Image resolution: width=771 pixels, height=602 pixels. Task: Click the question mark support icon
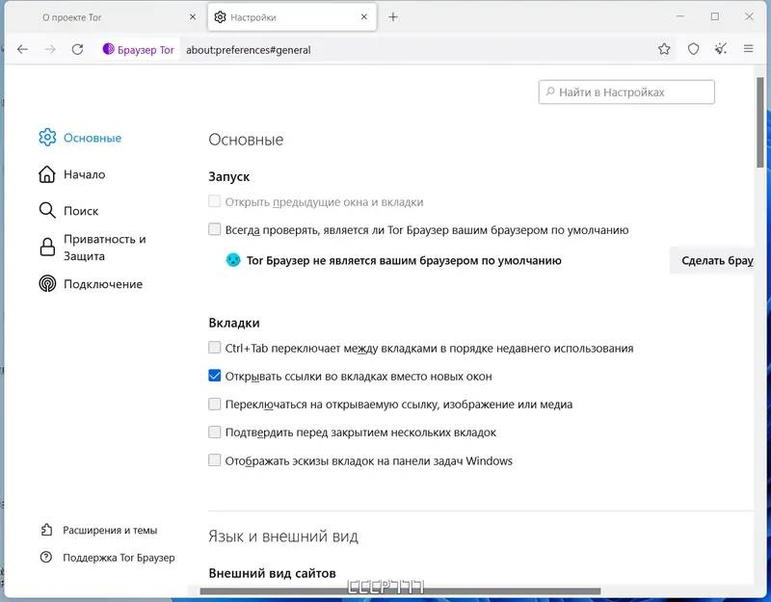click(x=46, y=558)
